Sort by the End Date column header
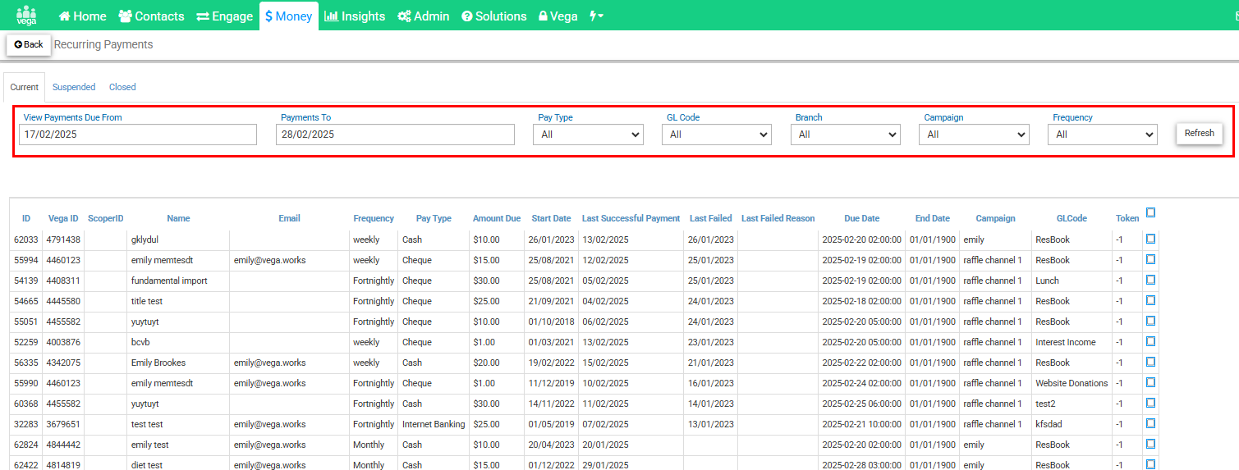Image resolution: width=1239 pixels, height=470 pixels. (933, 218)
